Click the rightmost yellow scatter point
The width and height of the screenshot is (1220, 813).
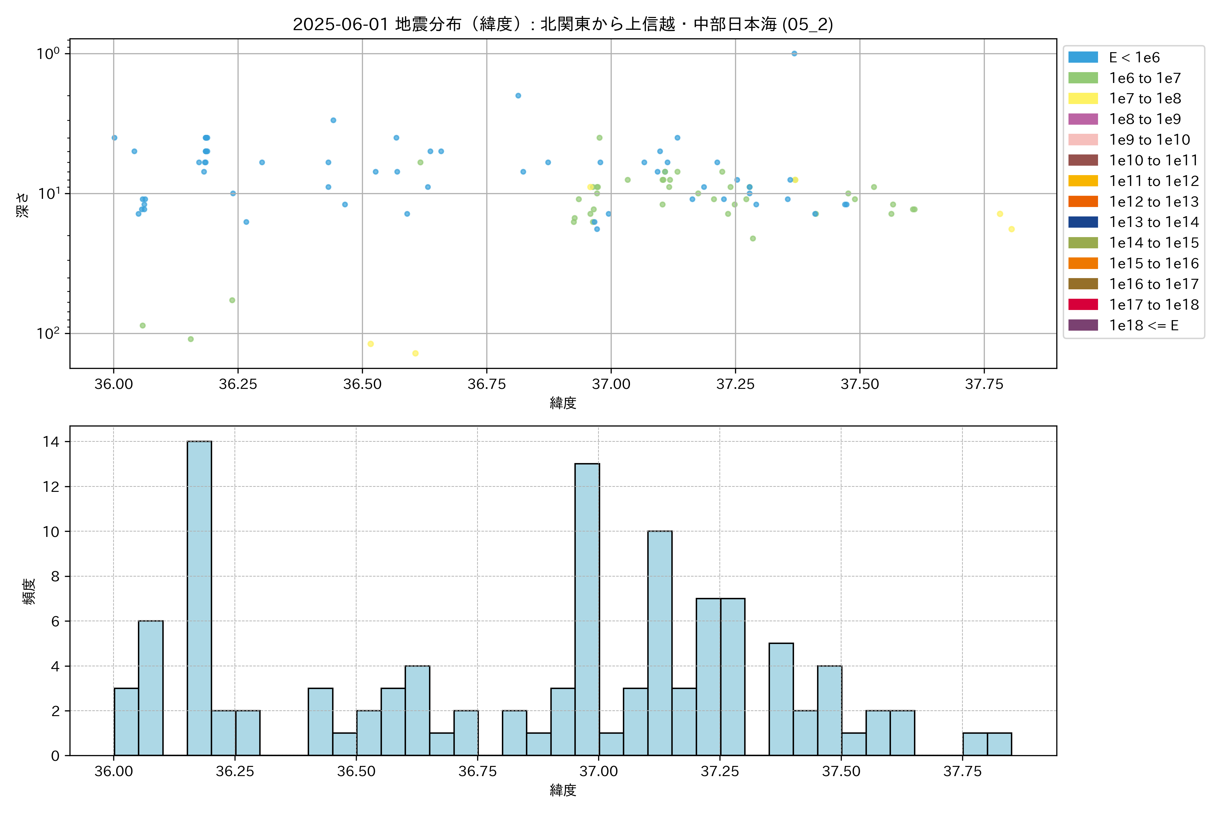coord(1011,229)
